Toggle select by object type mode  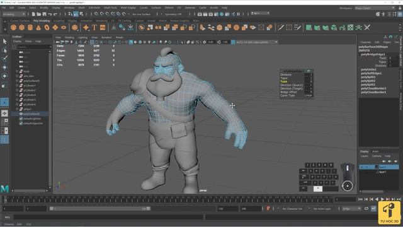(76, 14)
